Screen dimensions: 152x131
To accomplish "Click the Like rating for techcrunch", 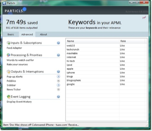I will [122, 49].
